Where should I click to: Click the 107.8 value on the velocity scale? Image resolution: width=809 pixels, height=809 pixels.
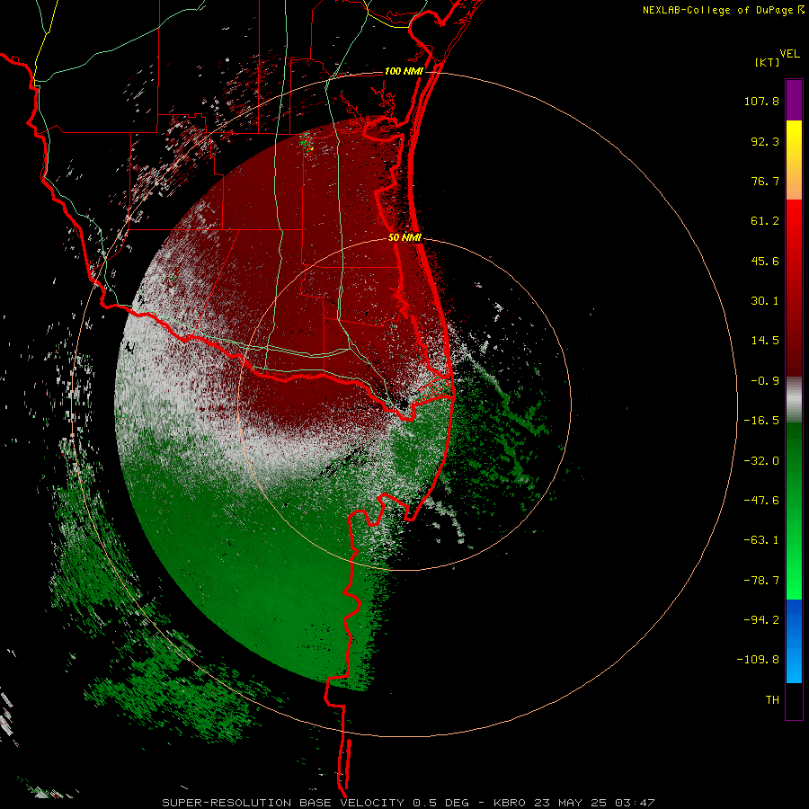(x=761, y=101)
